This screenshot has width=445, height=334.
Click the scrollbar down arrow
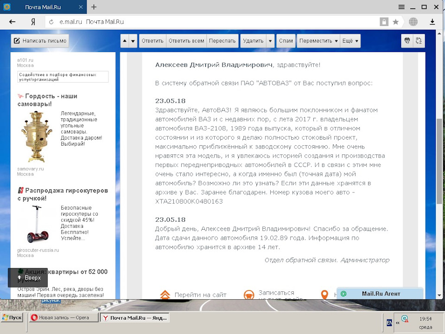439,295
